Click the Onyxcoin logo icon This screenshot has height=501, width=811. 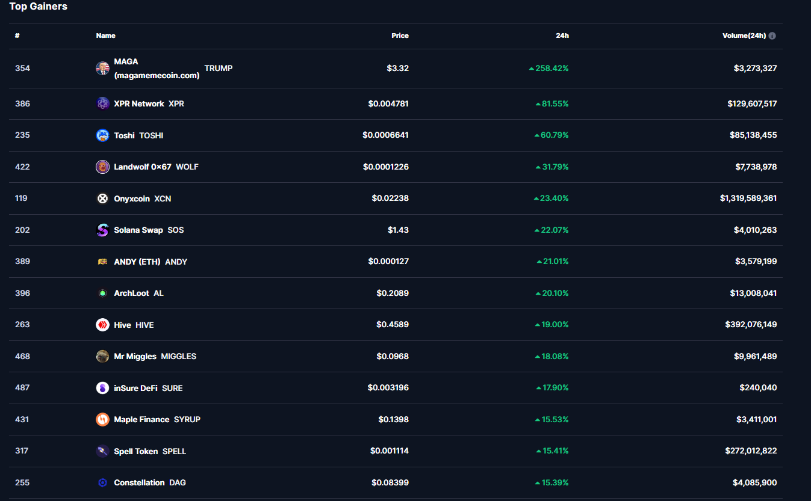click(x=102, y=198)
